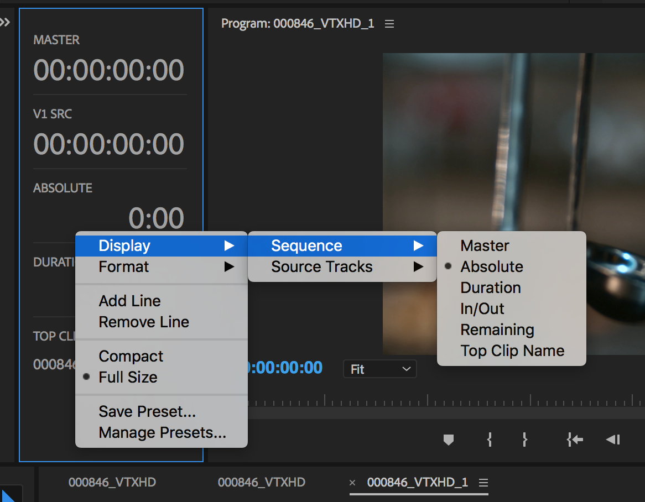Click the Mark In bracket icon
This screenshot has width=645, height=502.
point(489,440)
